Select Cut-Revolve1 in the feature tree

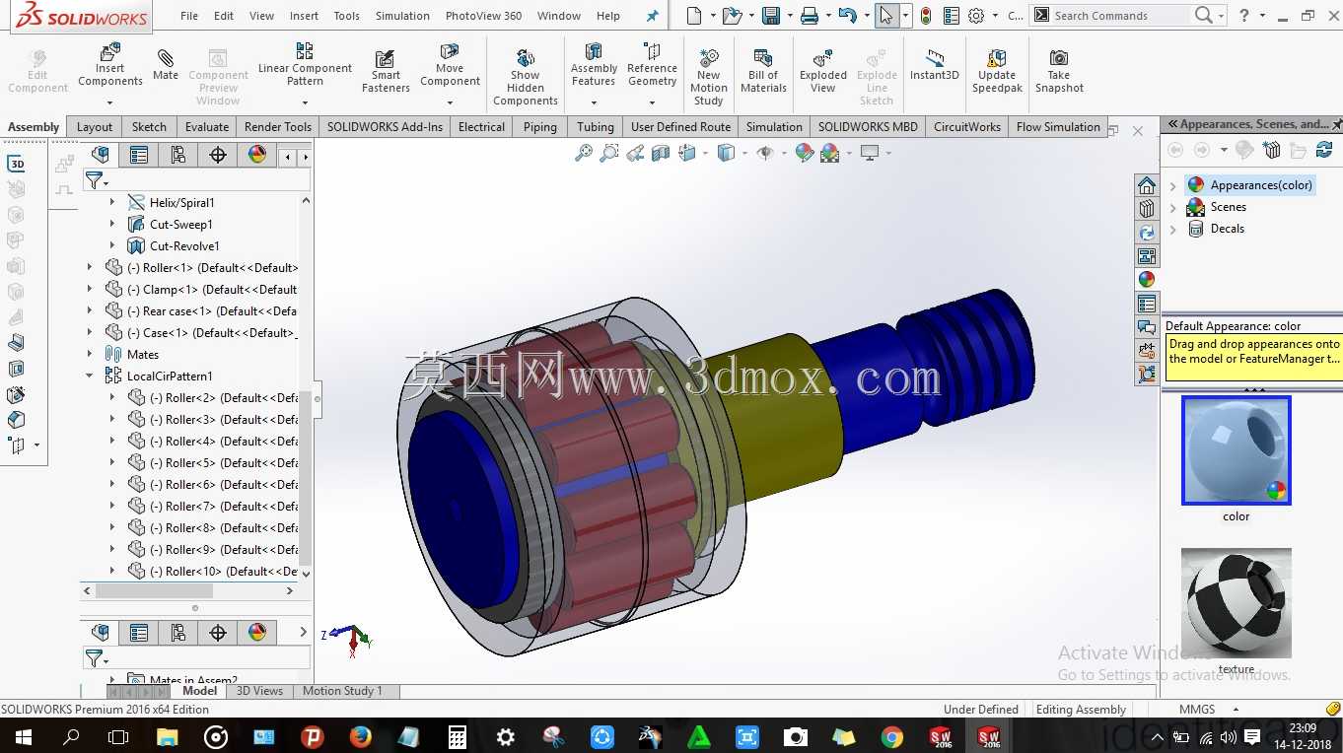[173, 246]
